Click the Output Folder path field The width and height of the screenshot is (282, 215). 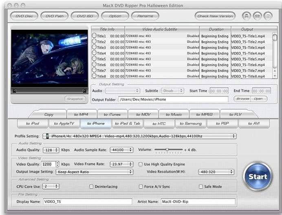point(173,99)
